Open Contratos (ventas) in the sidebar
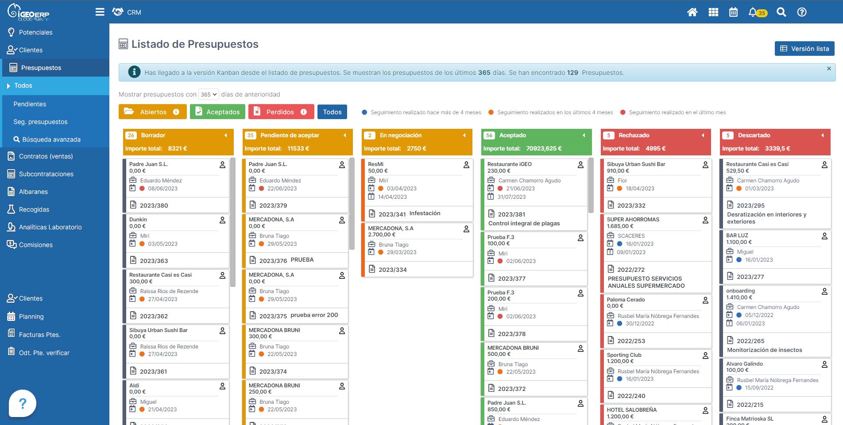The image size is (843, 425). 55,156
